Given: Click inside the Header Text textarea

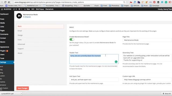Looking at the screenshot, I should [x=94, y=59].
